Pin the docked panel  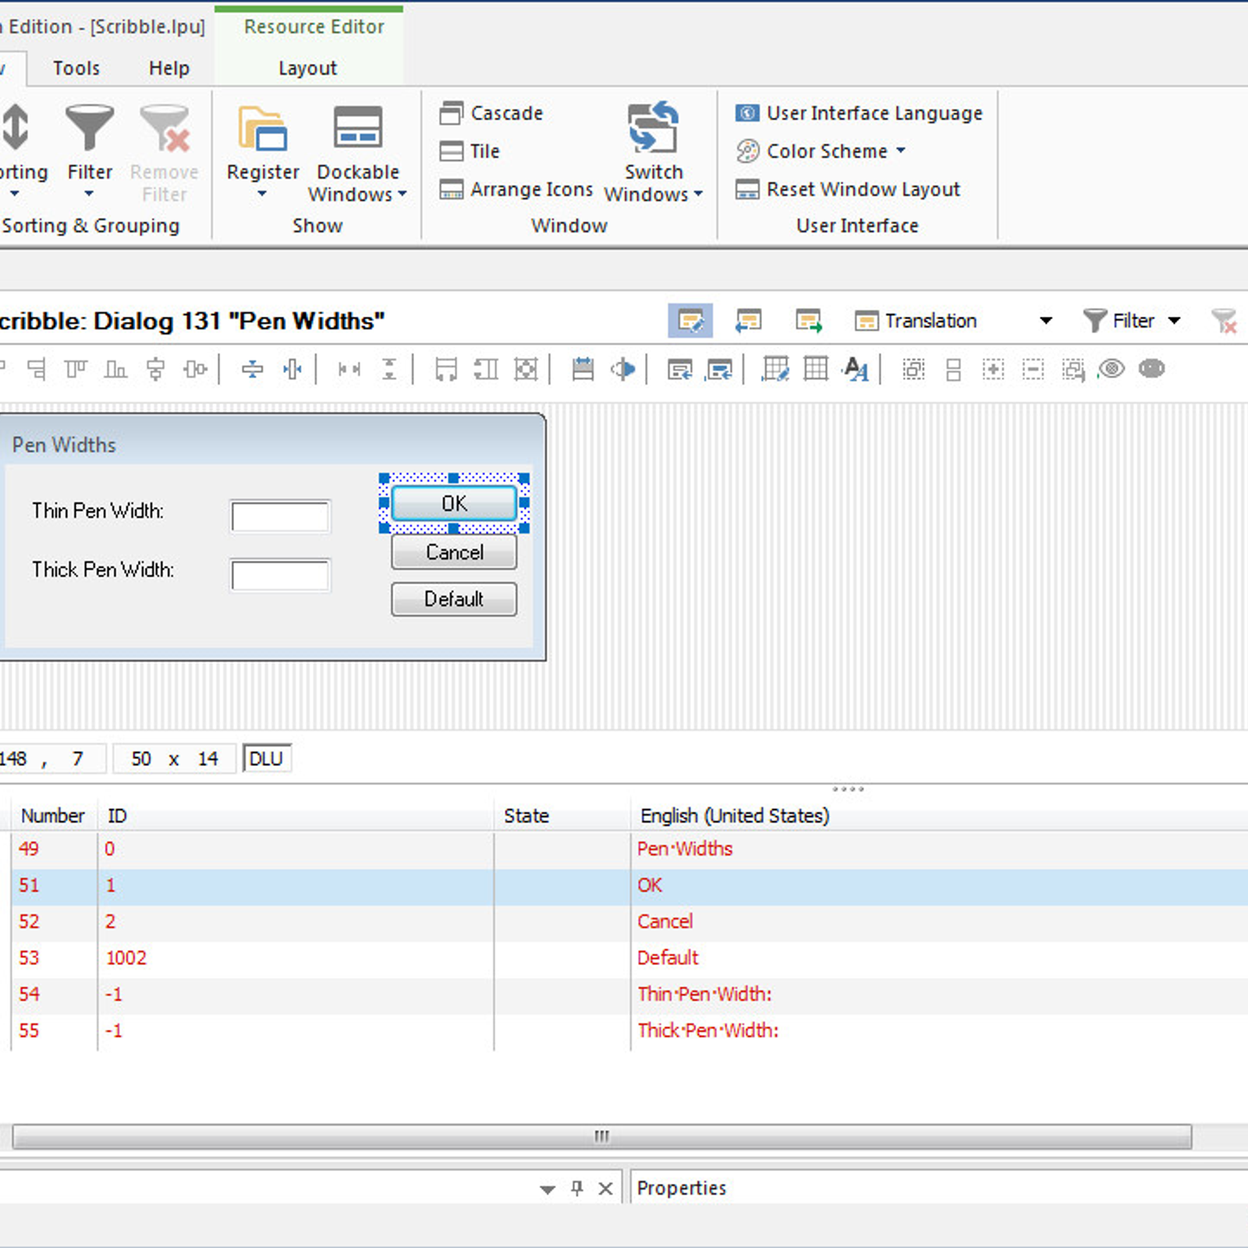pos(576,1189)
